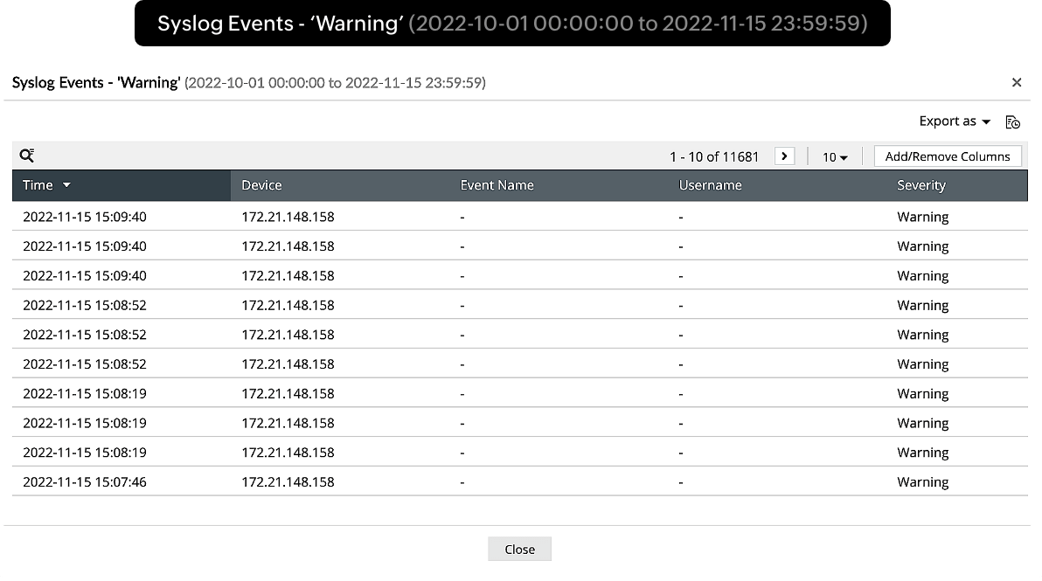Sort by the Severity column header

[x=921, y=185]
